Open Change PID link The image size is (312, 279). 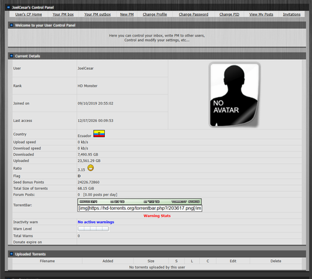point(229,14)
